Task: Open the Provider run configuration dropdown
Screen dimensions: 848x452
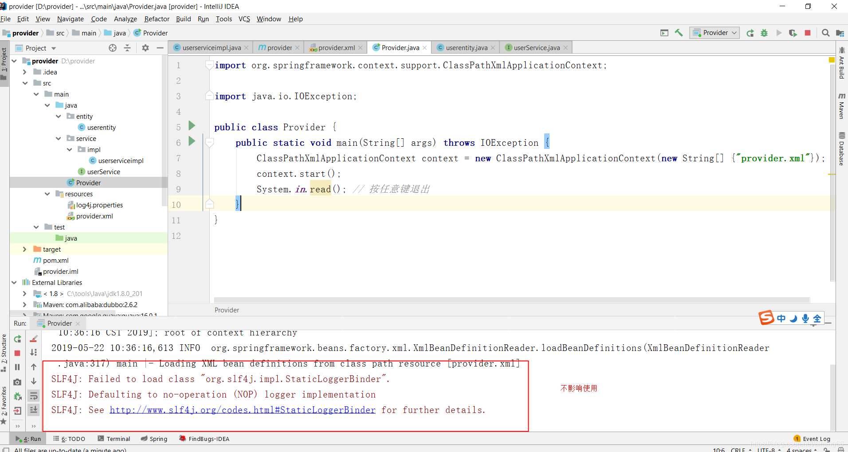Action: (x=714, y=33)
